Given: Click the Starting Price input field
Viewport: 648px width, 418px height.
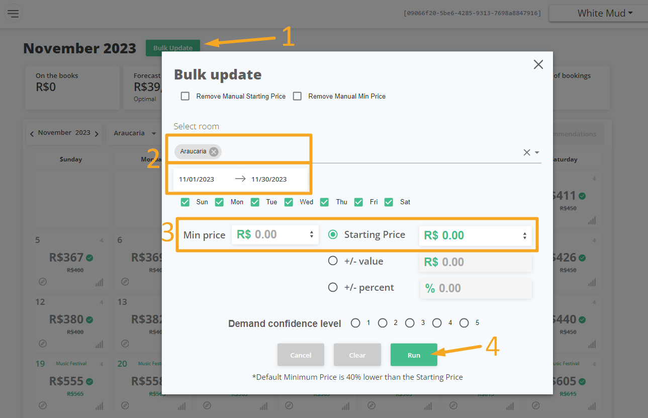Looking at the screenshot, I should click(475, 235).
